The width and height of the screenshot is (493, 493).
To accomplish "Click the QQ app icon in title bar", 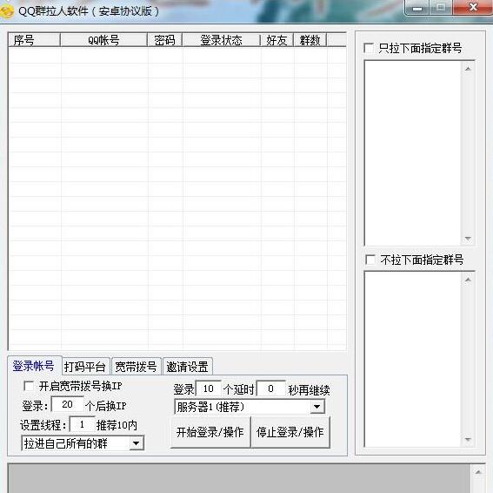I will tap(7, 11).
